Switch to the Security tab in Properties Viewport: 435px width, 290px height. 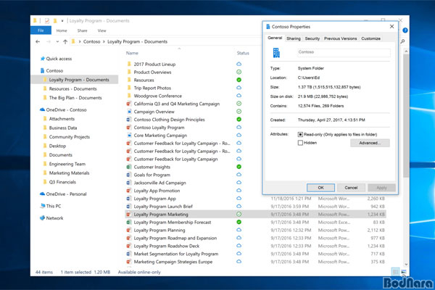click(x=312, y=38)
